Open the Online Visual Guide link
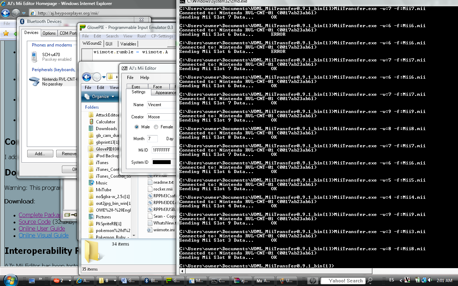Image resolution: width=458 pixels, height=286 pixels. (x=44, y=235)
